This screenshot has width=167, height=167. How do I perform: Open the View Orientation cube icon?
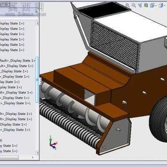[152, 5]
